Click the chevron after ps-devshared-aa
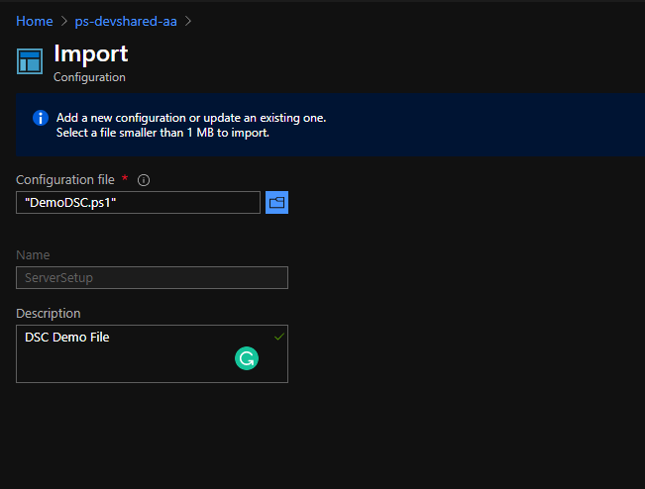The image size is (645, 489). (x=188, y=21)
